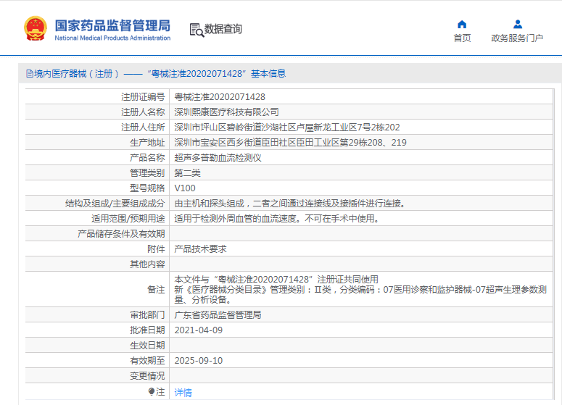Viewport: 562px width, 405px height.
Task: Click the document icon beside 境内医疗器械
Action: pyautogui.click(x=30, y=74)
